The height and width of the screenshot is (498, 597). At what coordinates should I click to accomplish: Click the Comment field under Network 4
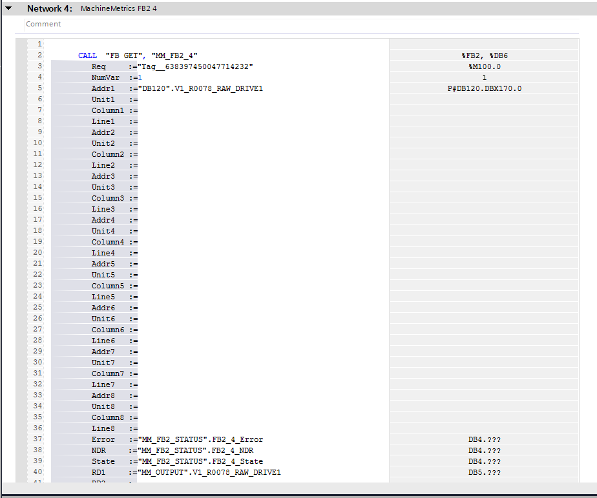[301, 24]
